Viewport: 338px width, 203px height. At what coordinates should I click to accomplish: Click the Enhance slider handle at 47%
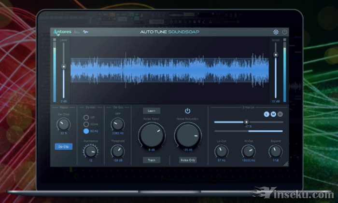(246, 122)
